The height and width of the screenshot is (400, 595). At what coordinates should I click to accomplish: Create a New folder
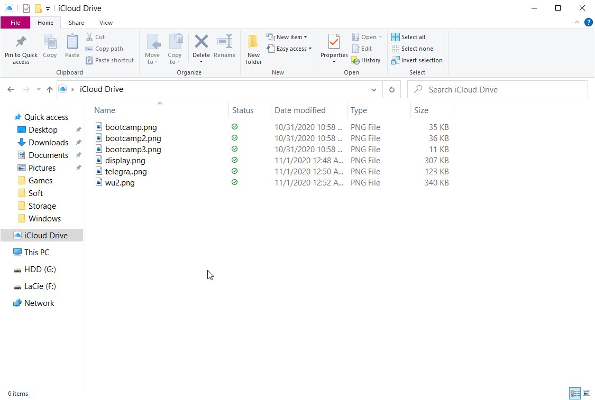(253, 49)
